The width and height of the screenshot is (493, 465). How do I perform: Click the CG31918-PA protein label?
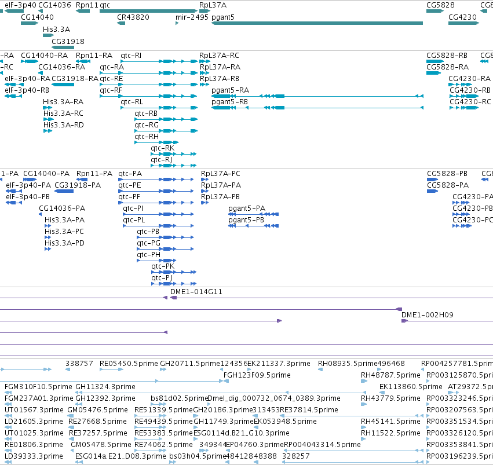pos(78,185)
